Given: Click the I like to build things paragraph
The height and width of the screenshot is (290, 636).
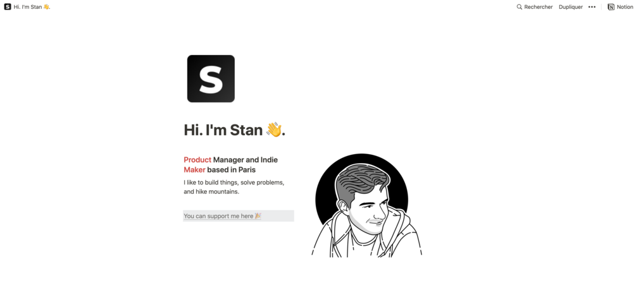Looking at the screenshot, I should (x=234, y=187).
